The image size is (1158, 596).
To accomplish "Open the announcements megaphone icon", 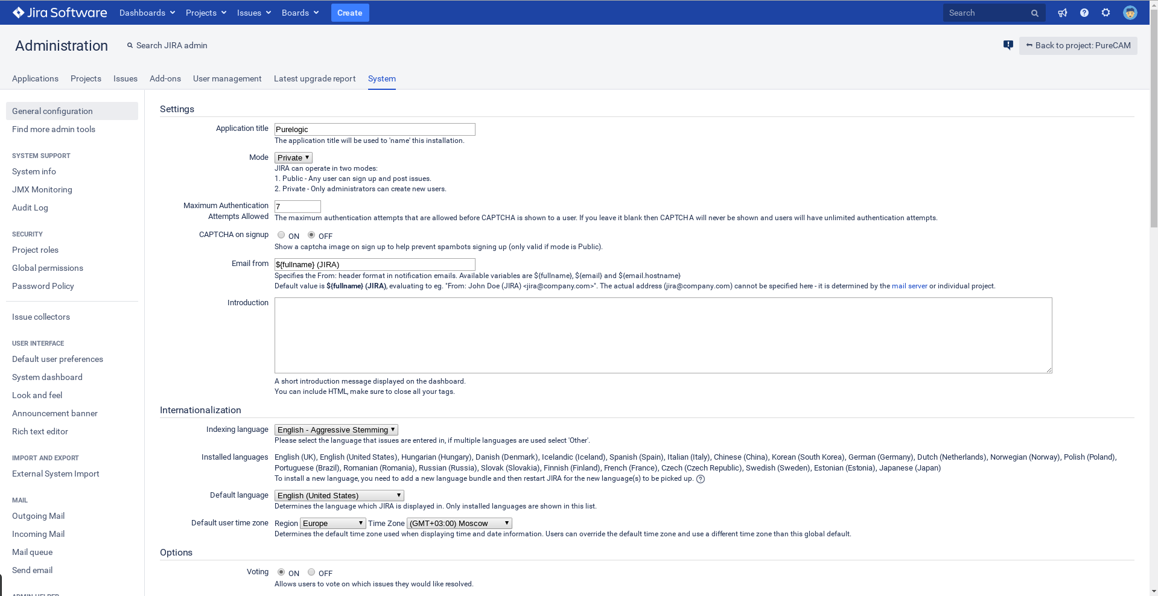I will [x=1063, y=13].
